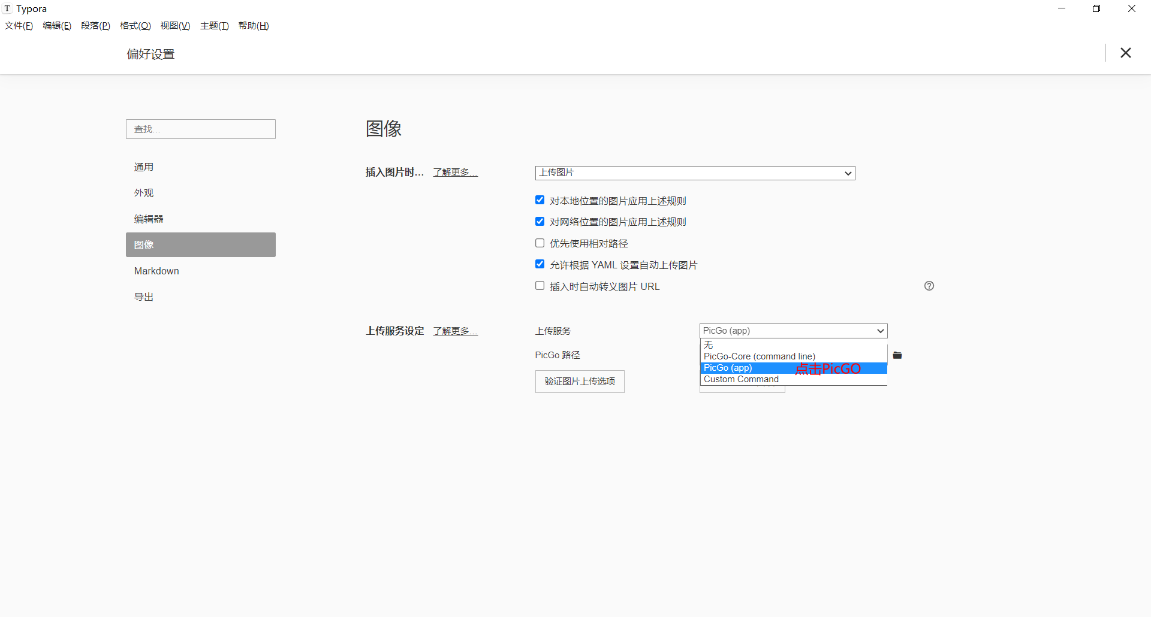Image resolution: width=1151 pixels, height=617 pixels.
Task: Open the PicGo path folder browse icon
Action: coord(897,355)
